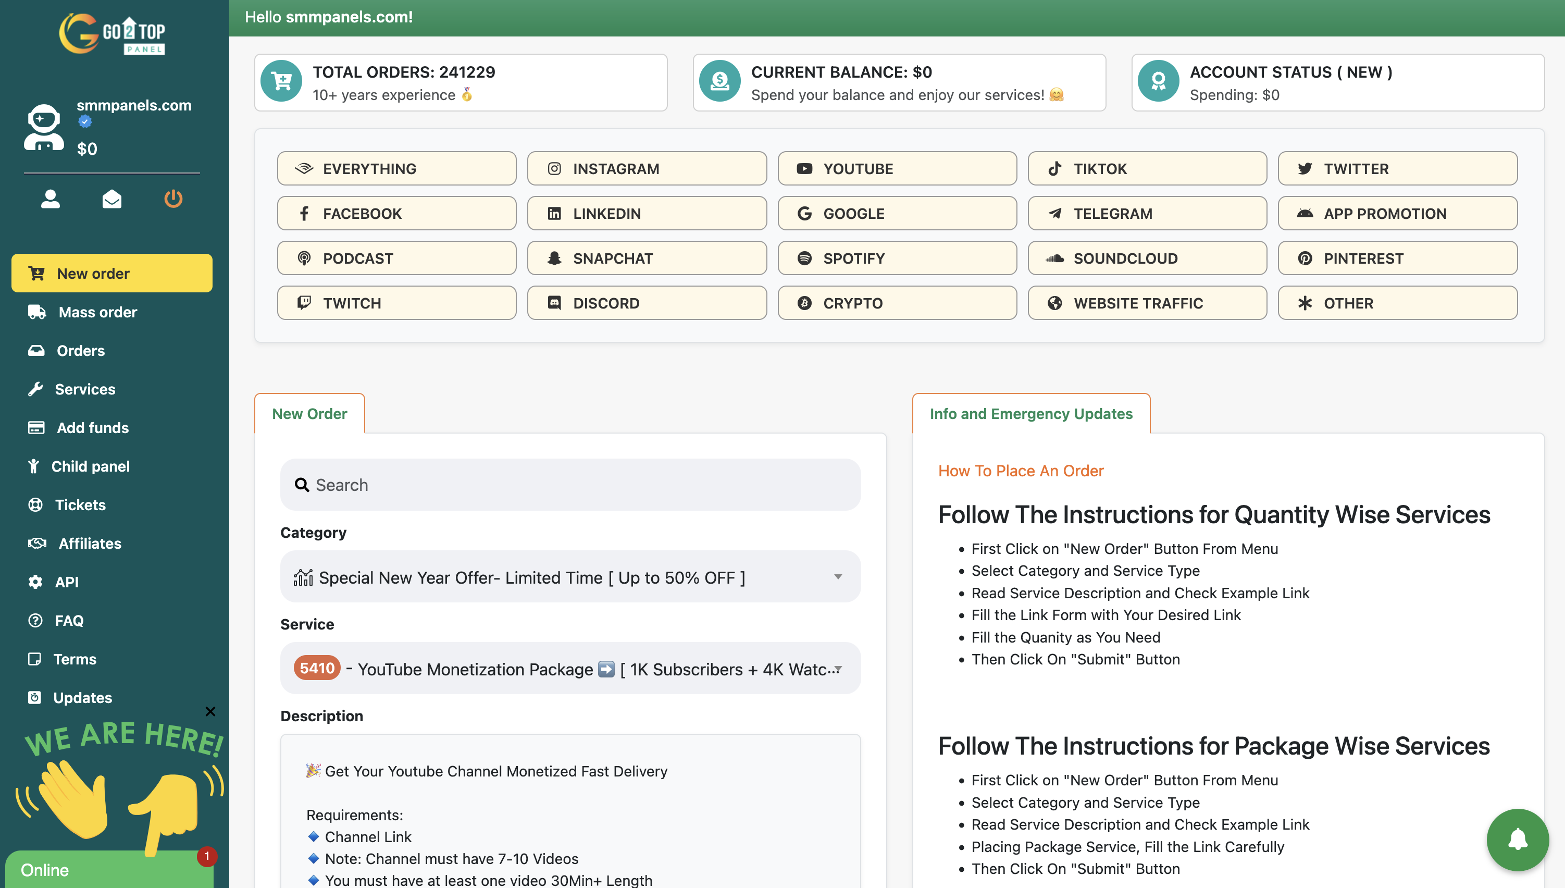Filter services by Spotify
This screenshot has height=888, width=1565.
897,258
